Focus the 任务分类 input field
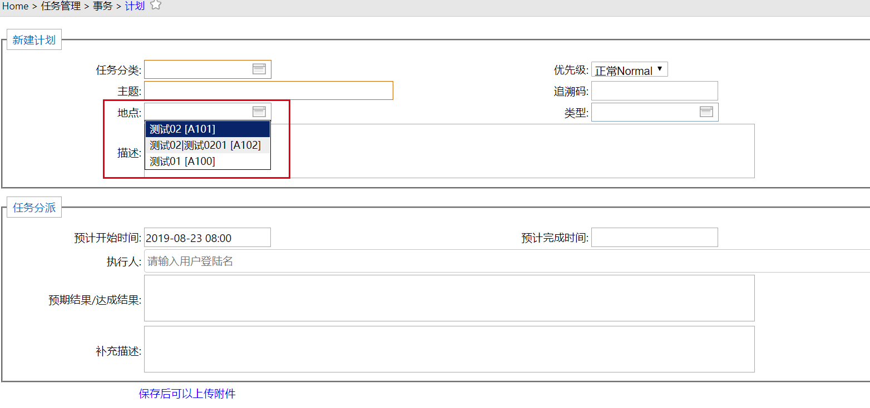 (x=207, y=69)
